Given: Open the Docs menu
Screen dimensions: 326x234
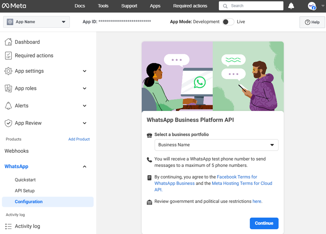Looking at the screenshot, I should (80, 6).
